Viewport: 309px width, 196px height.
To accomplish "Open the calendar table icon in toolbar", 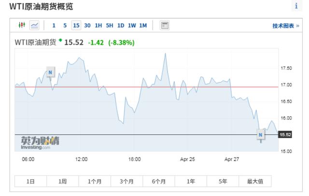I will pos(165,26).
